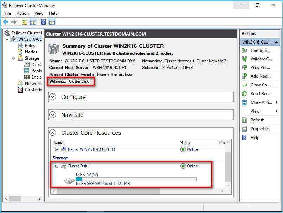The width and height of the screenshot is (283, 213).
Task: Click the Refresh icon in Actions pane
Action: [x=244, y=120]
